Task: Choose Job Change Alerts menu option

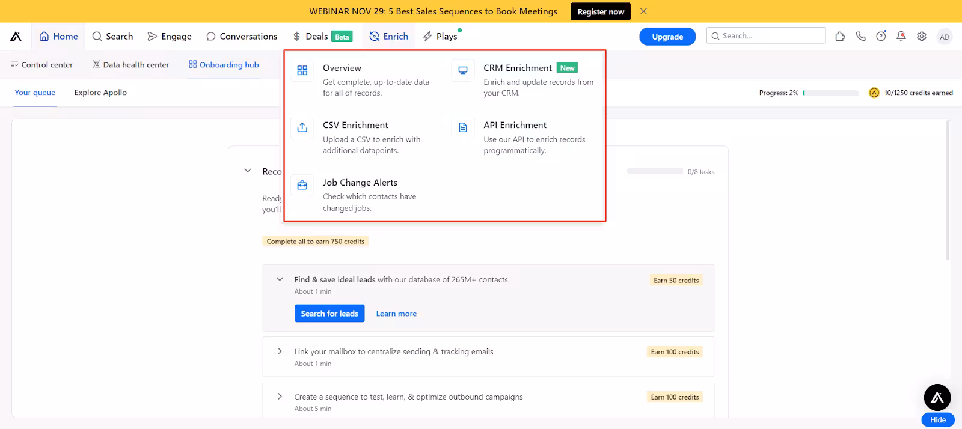Action: (x=360, y=183)
